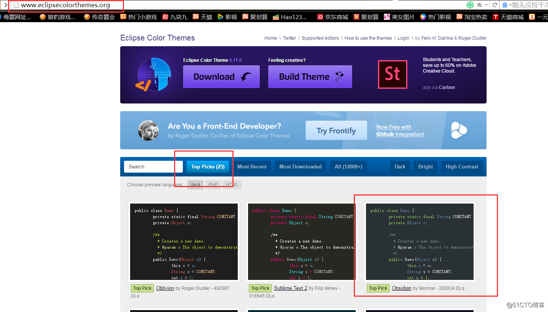Click the white Frontify logo icon
This screenshot has height=312, width=548.
tap(459, 131)
